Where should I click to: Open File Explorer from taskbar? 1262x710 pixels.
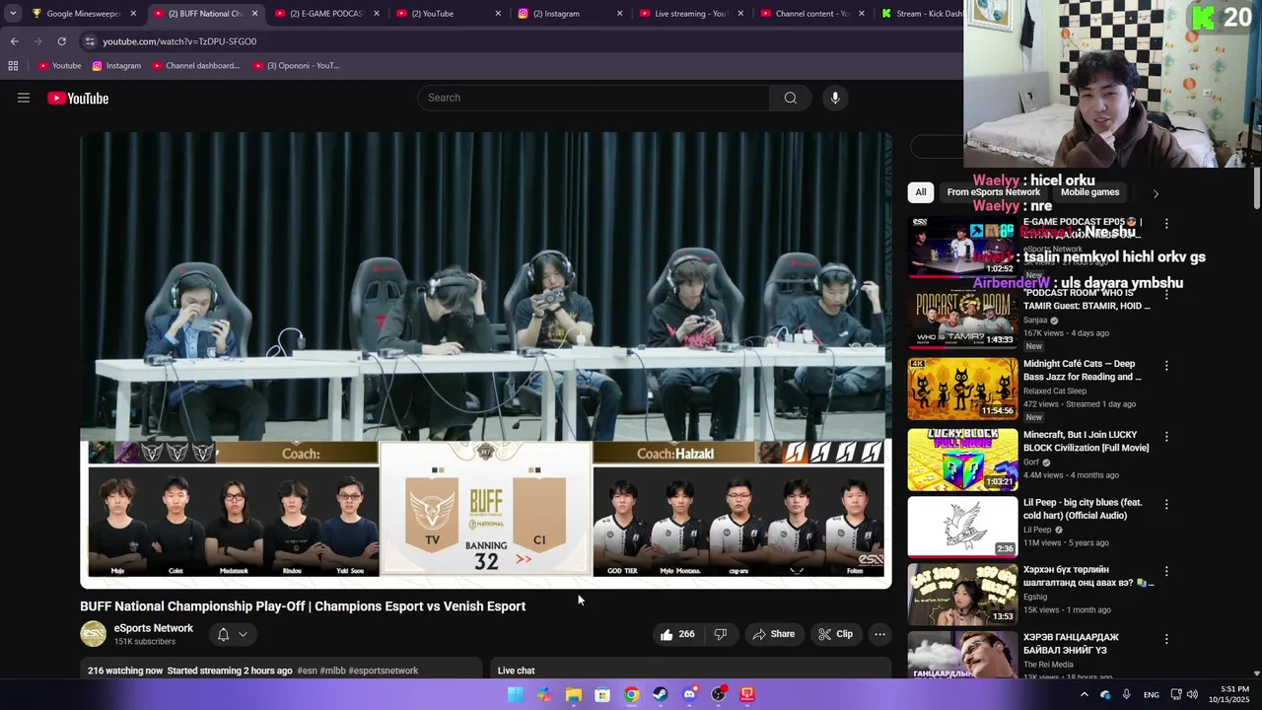(x=573, y=694)
